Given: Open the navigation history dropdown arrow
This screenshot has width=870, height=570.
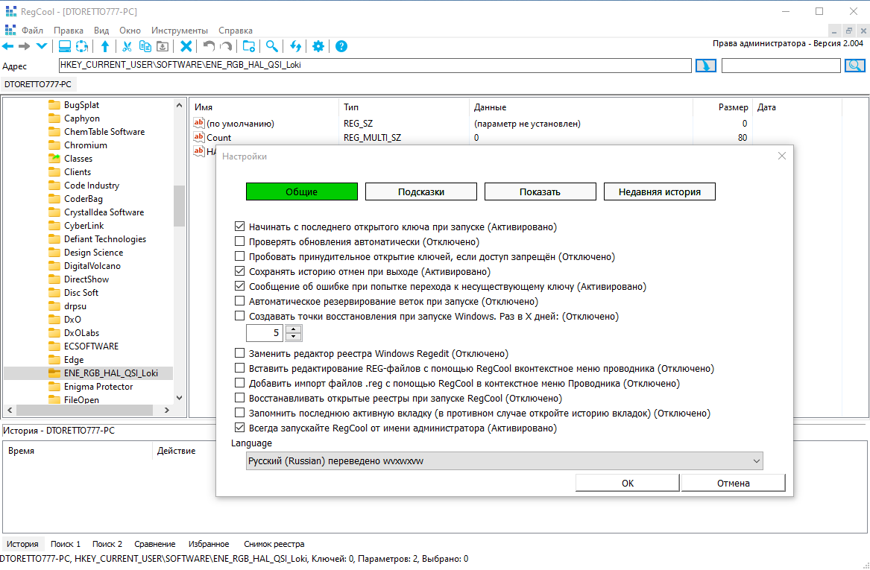Looking at the screenshot, I should click(x=42, y=47).
